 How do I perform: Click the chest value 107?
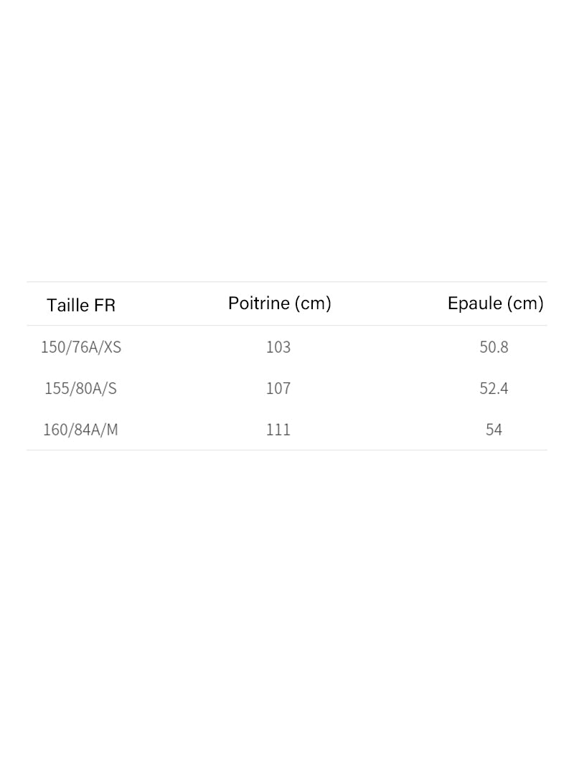278,388
